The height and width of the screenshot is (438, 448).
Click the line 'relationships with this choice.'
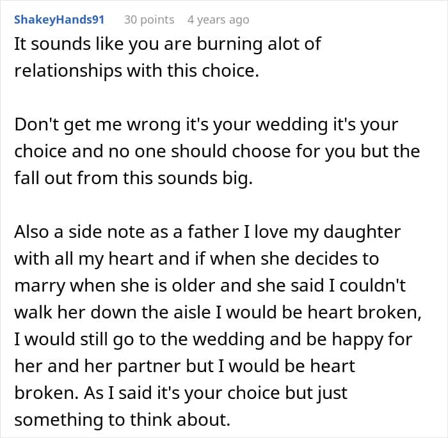click(136, 71)
